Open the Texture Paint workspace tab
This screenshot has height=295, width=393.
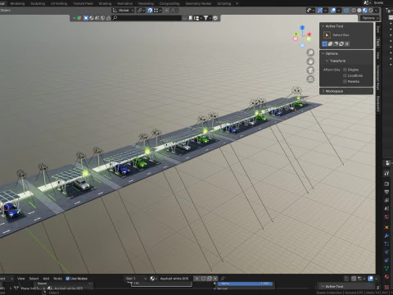click(83, 3)
